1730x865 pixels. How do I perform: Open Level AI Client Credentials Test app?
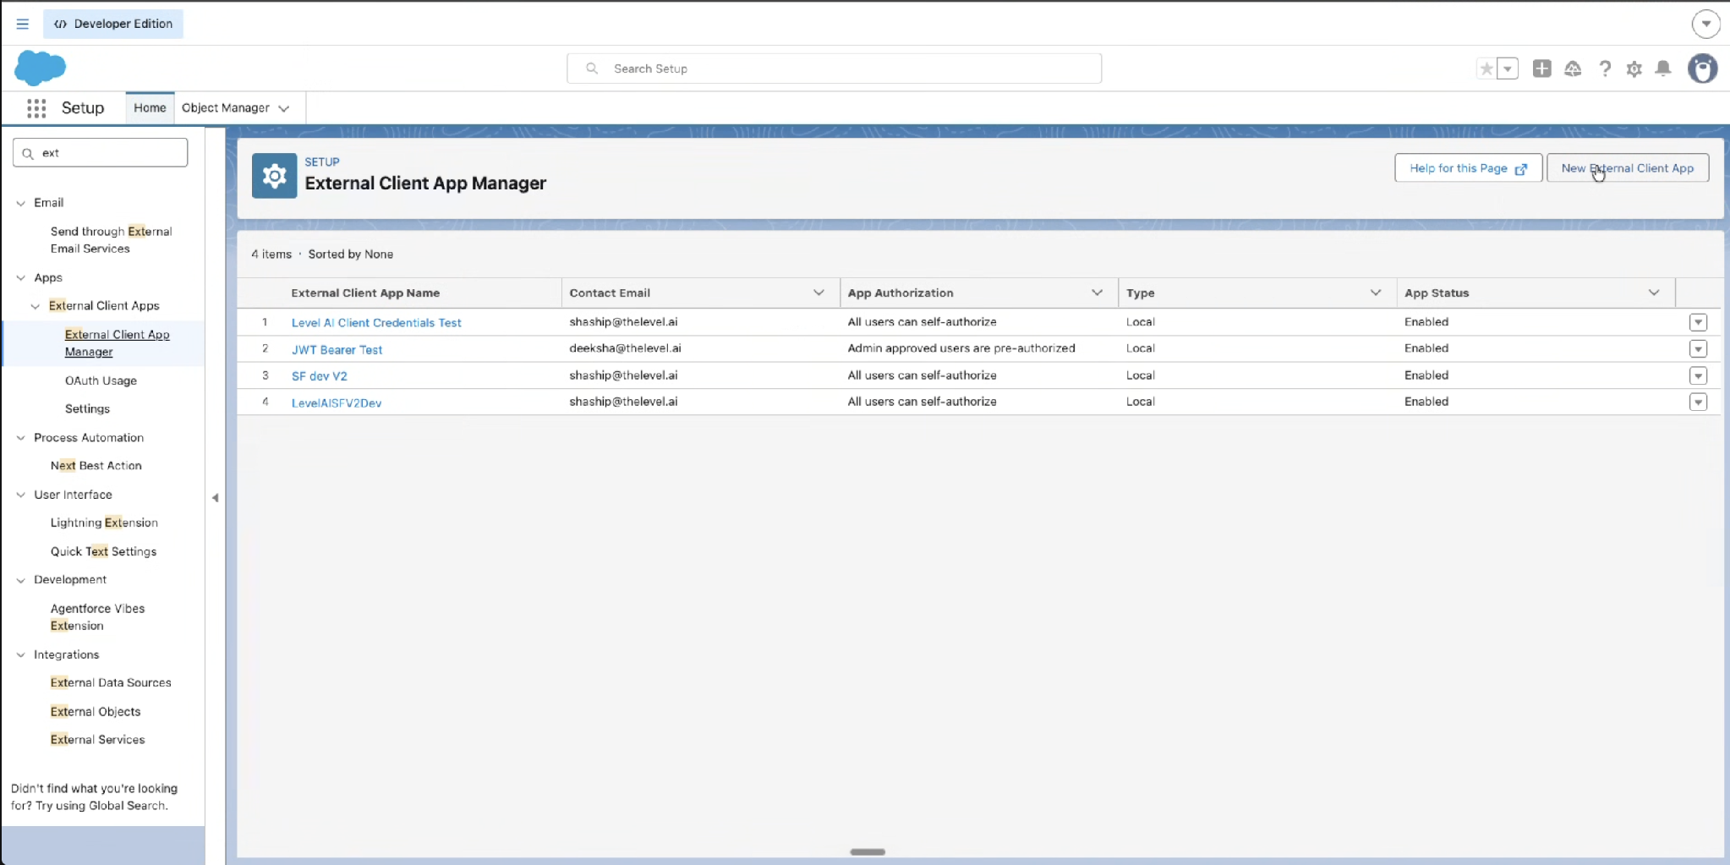pyautogui.click(x=376, y=322)
